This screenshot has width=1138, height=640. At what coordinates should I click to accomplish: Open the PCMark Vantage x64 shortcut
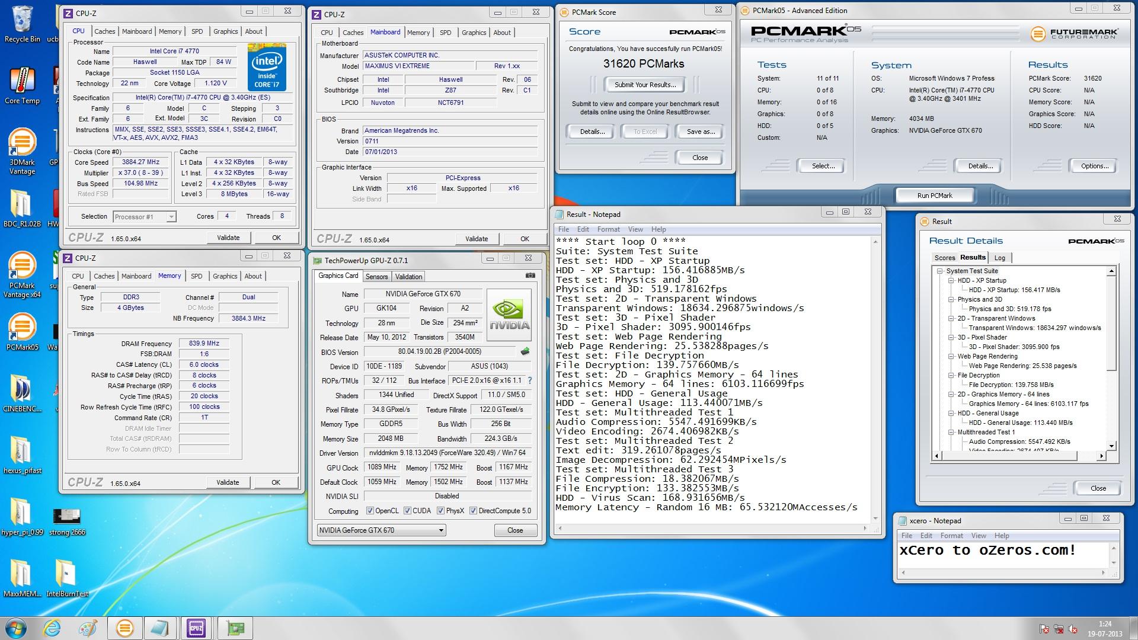(x=22, y=274)
